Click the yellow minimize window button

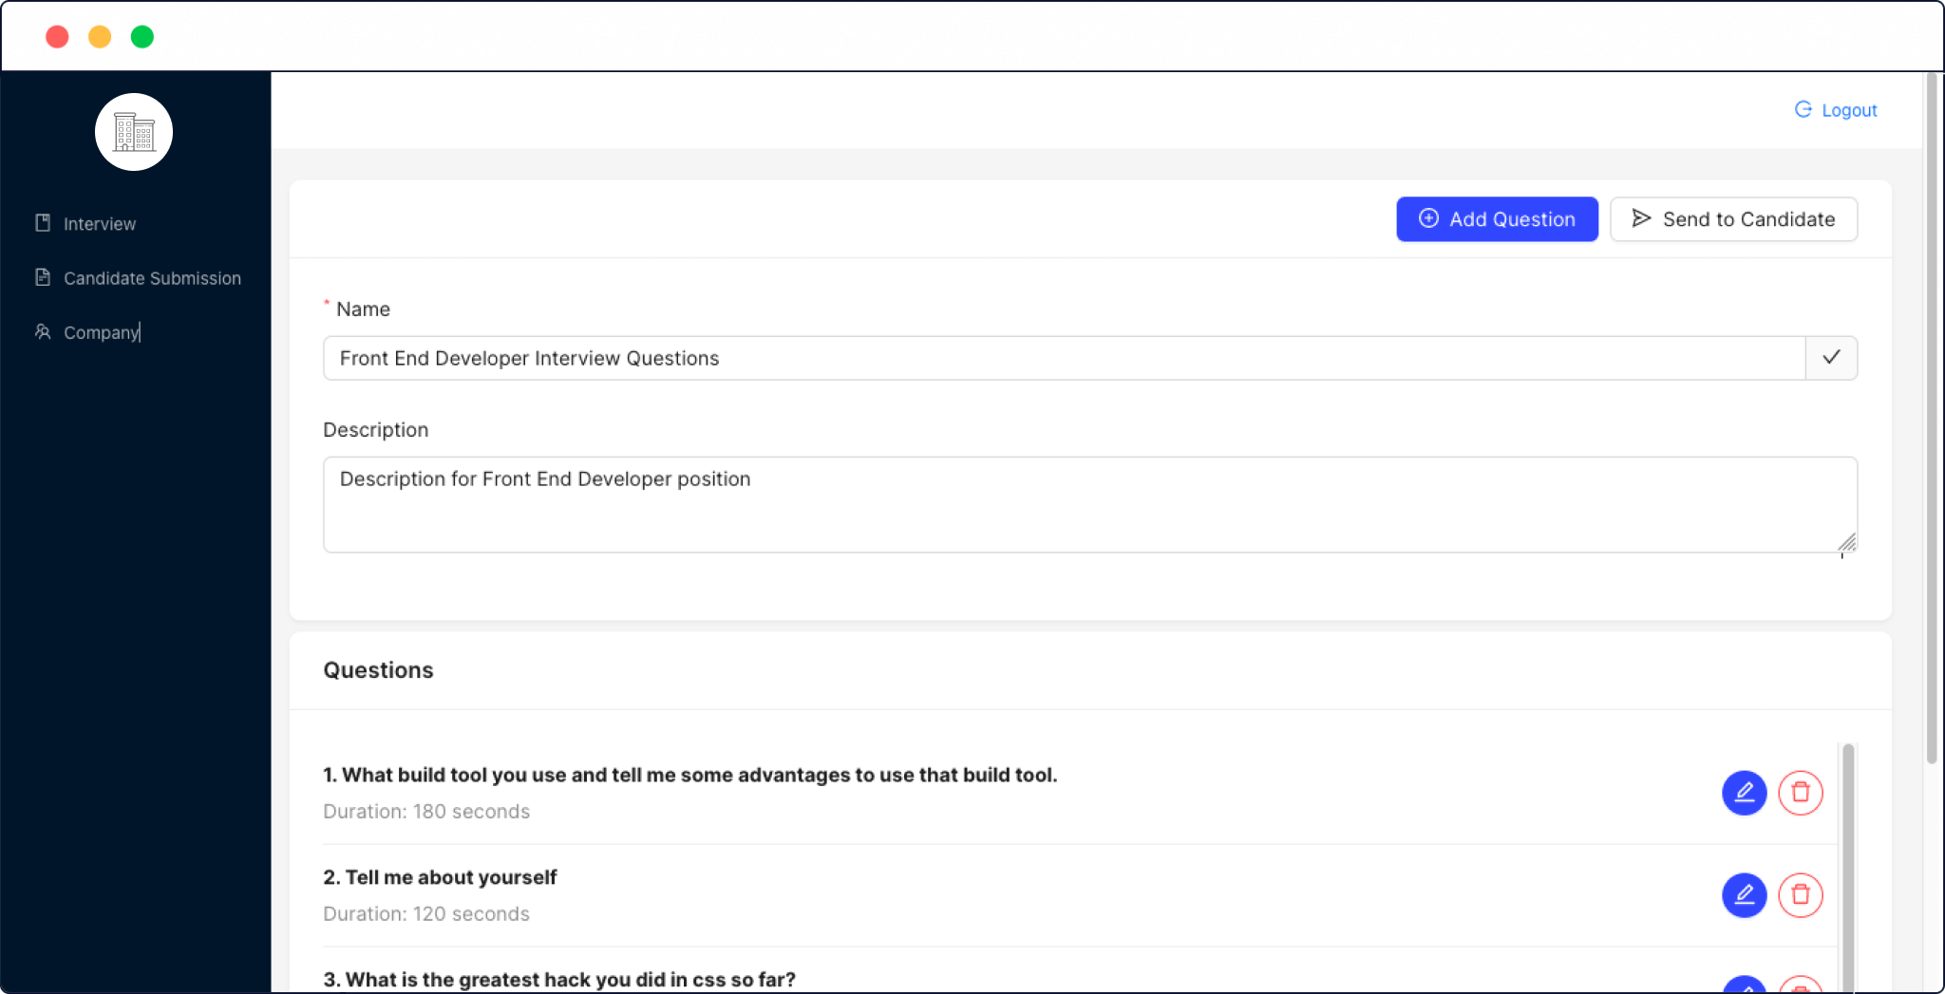point(100,37)
